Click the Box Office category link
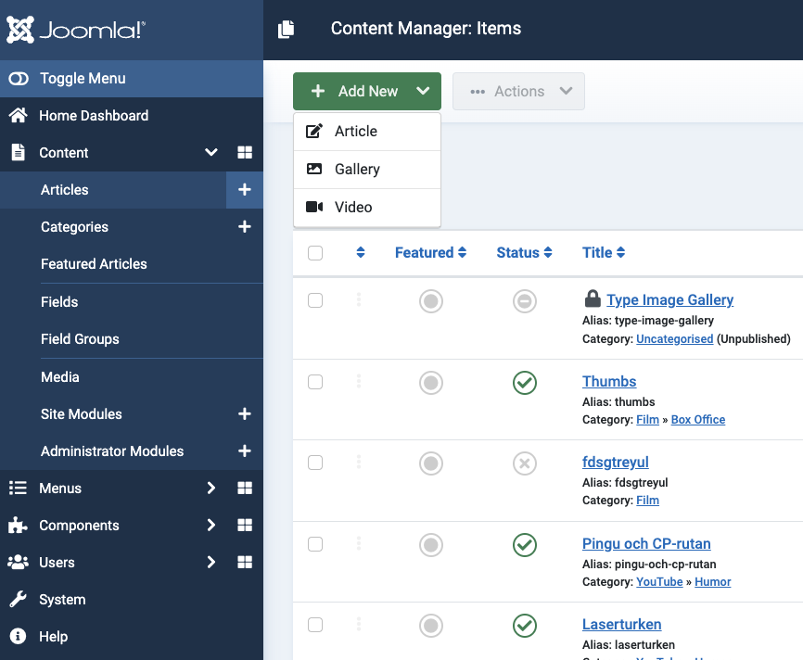 pyautogui.click(x=697, y=420)
